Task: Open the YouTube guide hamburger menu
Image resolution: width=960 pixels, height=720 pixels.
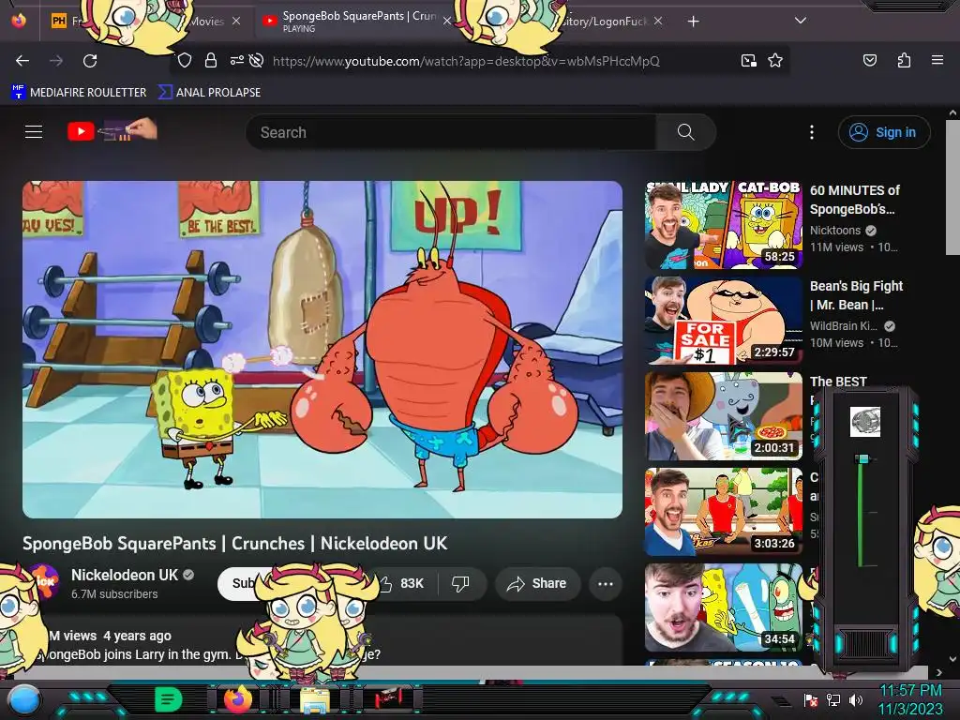Action: (x=34, y=131)
